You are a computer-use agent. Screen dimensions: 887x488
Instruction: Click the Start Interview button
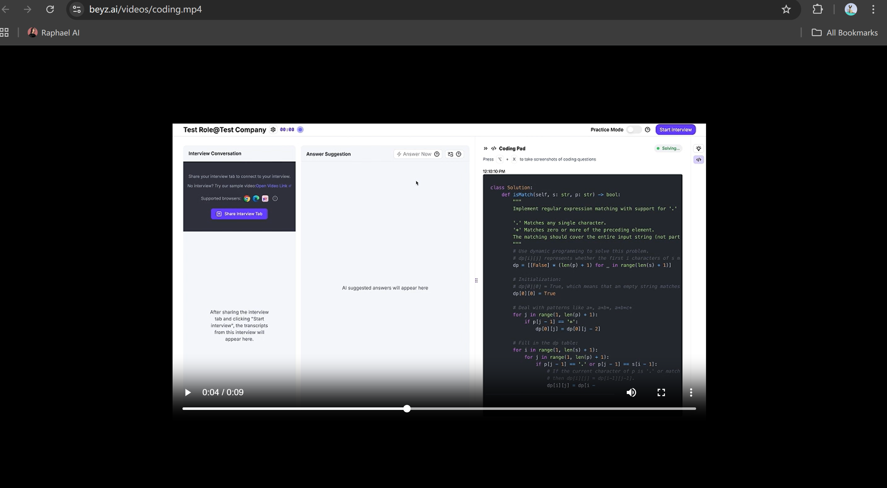tap(676, 129)
